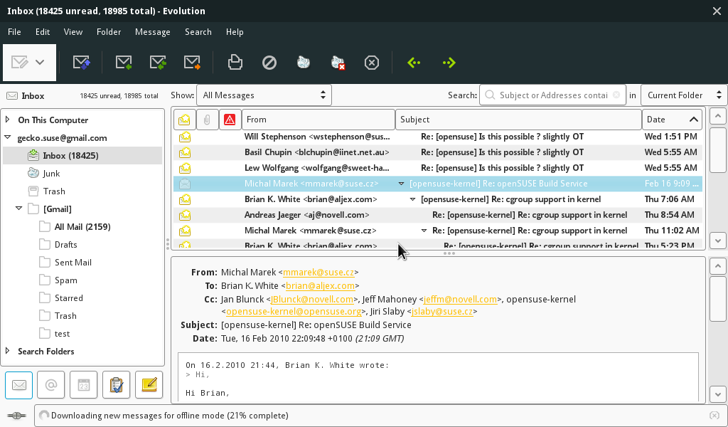
Task: Toggle read status of selected Michal Marek message
Action: (185, 184)
